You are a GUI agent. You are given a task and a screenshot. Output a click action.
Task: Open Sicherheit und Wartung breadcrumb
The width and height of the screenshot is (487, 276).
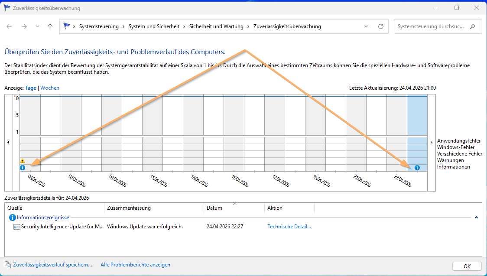217,27
